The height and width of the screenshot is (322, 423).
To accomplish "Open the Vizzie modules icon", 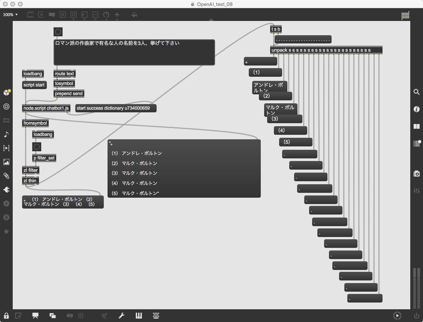I will (x=6, y=204).
